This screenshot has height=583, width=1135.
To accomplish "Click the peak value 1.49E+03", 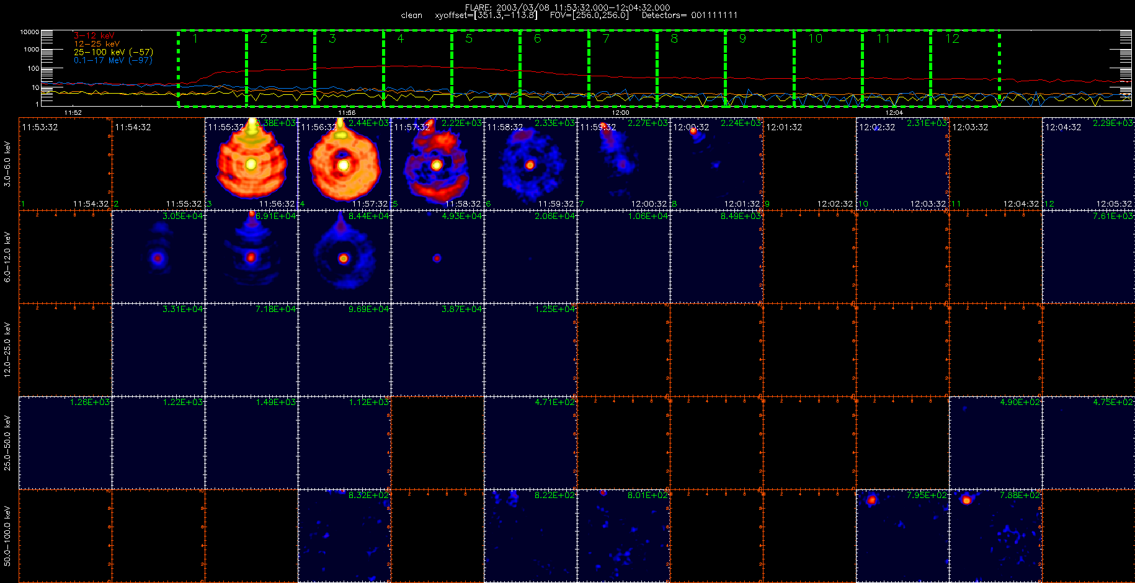I will [x=276, y=402].
